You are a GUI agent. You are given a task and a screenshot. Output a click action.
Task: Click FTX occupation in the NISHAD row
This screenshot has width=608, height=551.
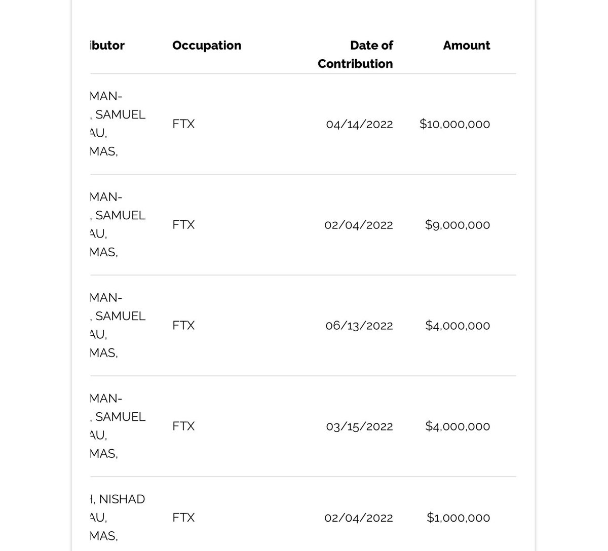(x=183, y=518)
